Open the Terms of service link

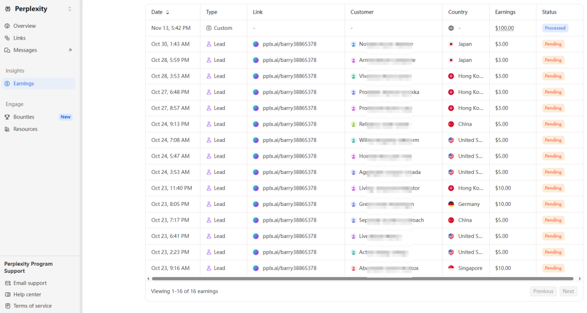point(33,306)
